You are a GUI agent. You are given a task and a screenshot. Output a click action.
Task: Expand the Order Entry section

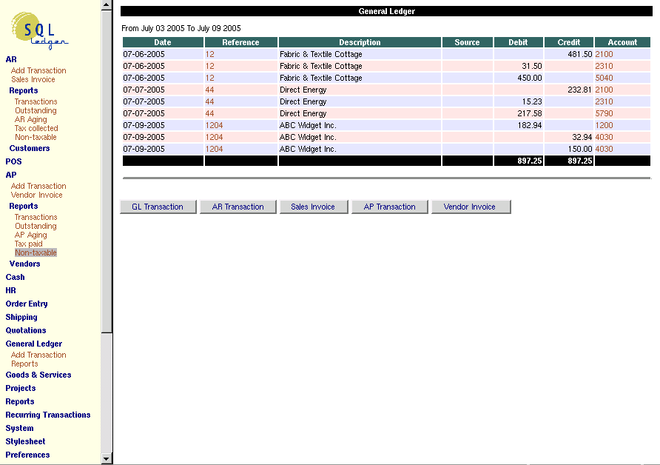27,303
